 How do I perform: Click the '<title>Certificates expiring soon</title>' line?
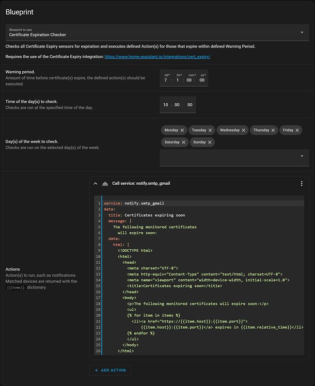[175, 286]
